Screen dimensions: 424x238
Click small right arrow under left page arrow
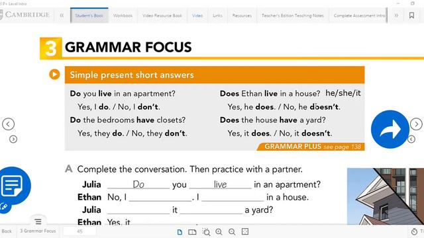[x=13, y=139]
